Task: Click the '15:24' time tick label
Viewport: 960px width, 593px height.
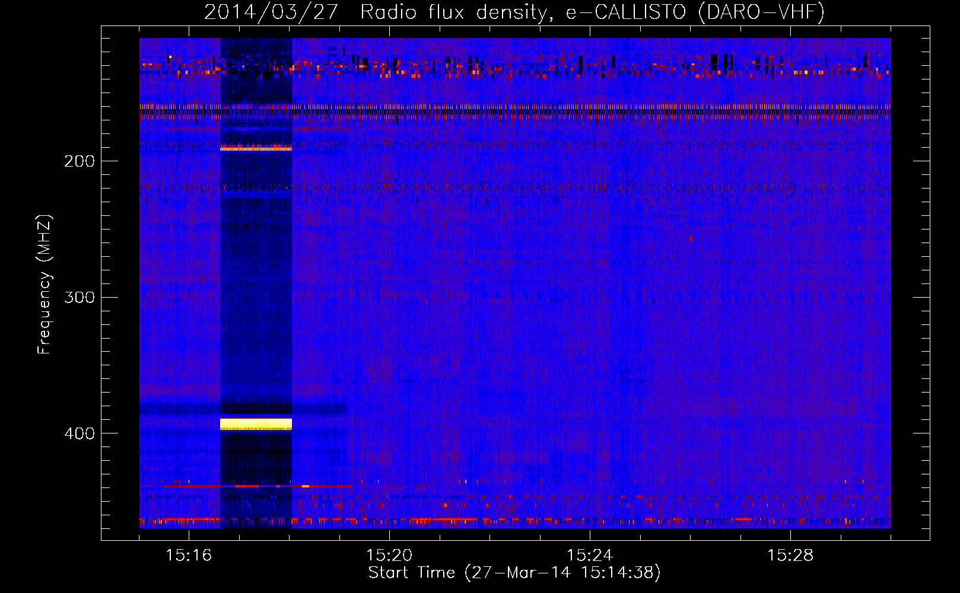Action: [x=590, y=555]
